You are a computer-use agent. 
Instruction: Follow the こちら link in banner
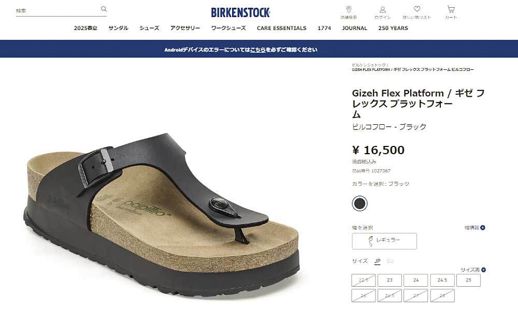click(x=257, y=50)
